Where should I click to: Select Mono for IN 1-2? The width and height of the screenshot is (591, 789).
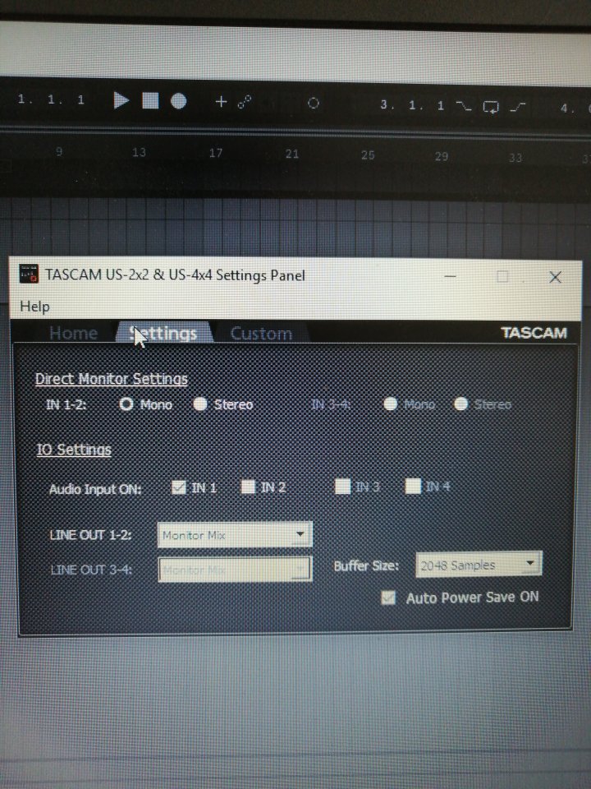click(x=126, y=404)
